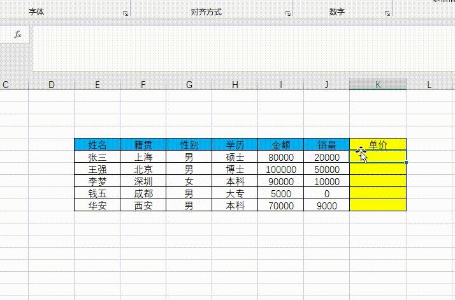Select the cell containing 博士
Screen dimensions: 455x300
pyautogui.click(x=235, y=169)
